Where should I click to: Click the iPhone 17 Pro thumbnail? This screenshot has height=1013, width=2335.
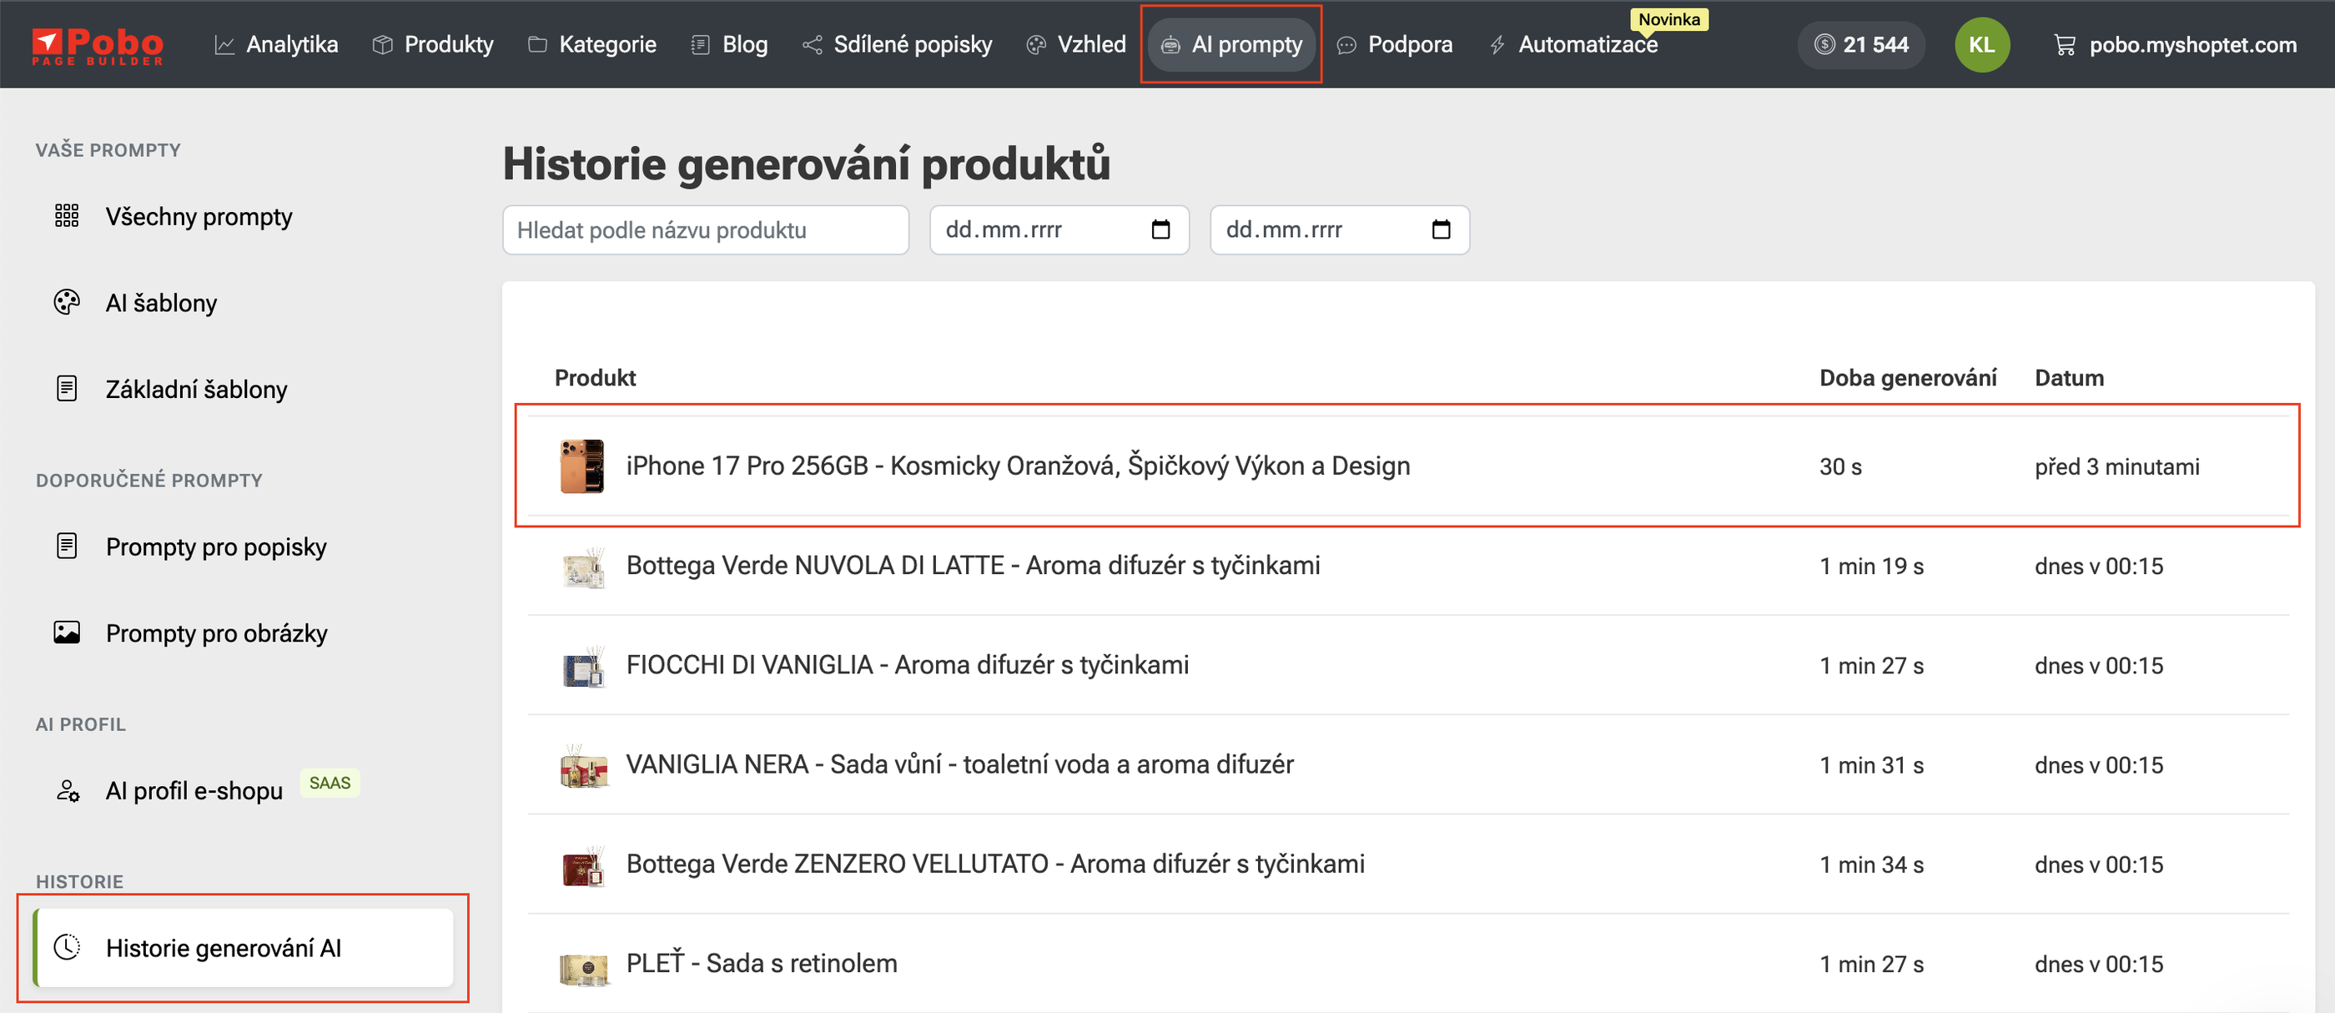[582, 466]
